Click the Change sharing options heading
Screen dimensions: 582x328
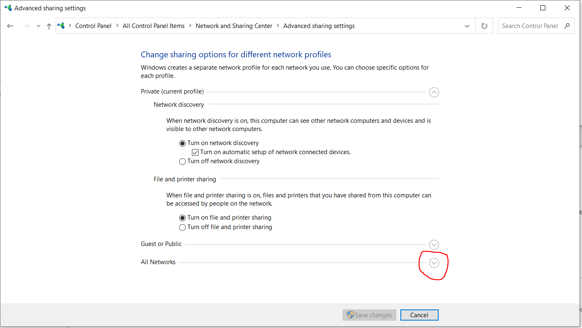point(236,54)
